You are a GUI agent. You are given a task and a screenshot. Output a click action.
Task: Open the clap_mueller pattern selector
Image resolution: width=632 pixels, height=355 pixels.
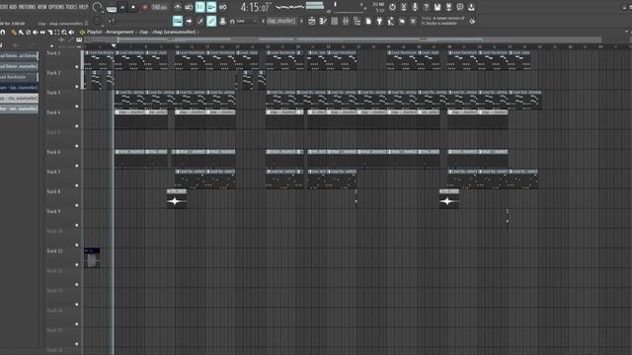point(280,21)
